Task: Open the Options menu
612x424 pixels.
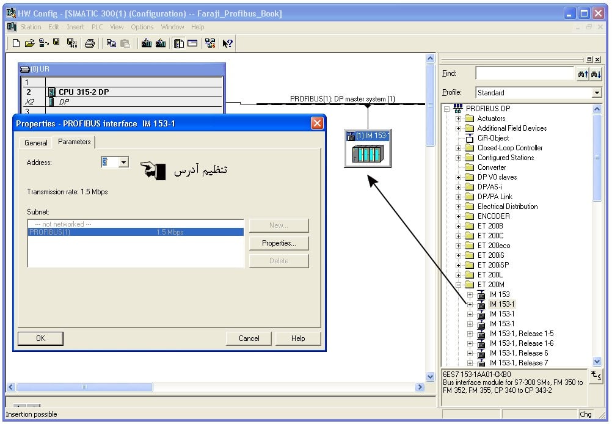Action: (142, 27)
